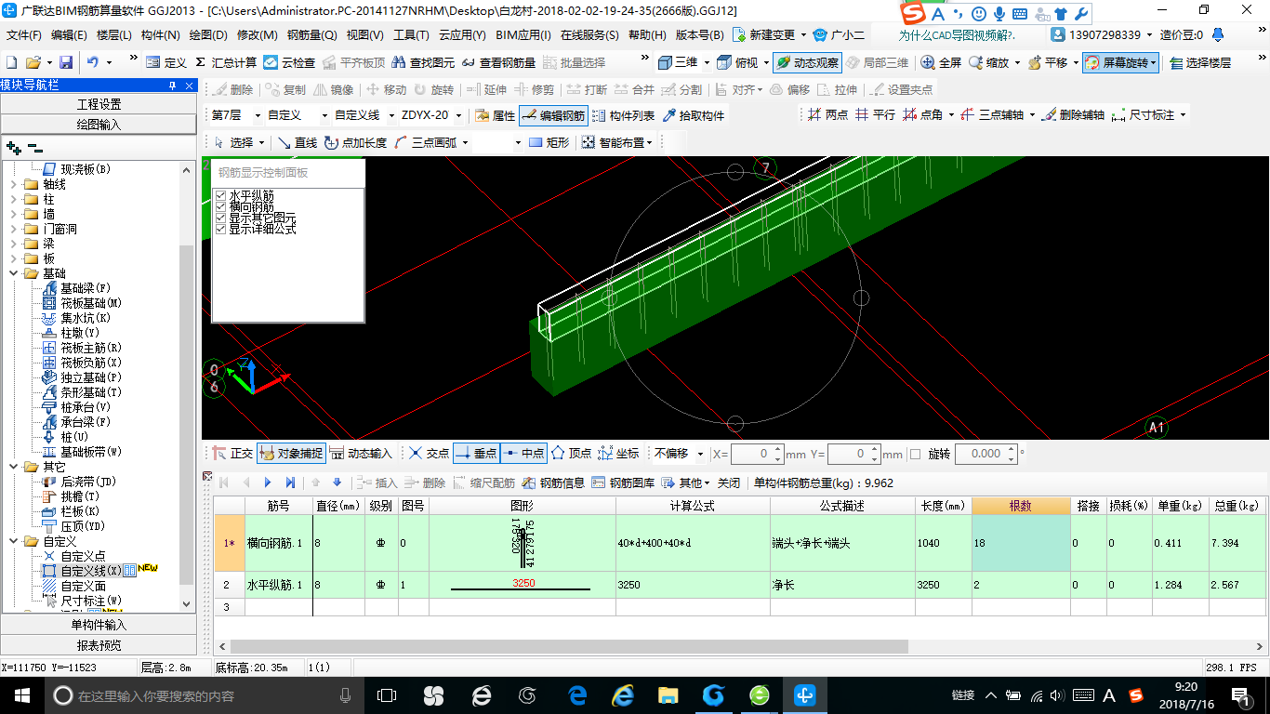Select 矩形 rectangle drawing tool
This screenshot has height=714, width=1270.
[x=549, y=142]
